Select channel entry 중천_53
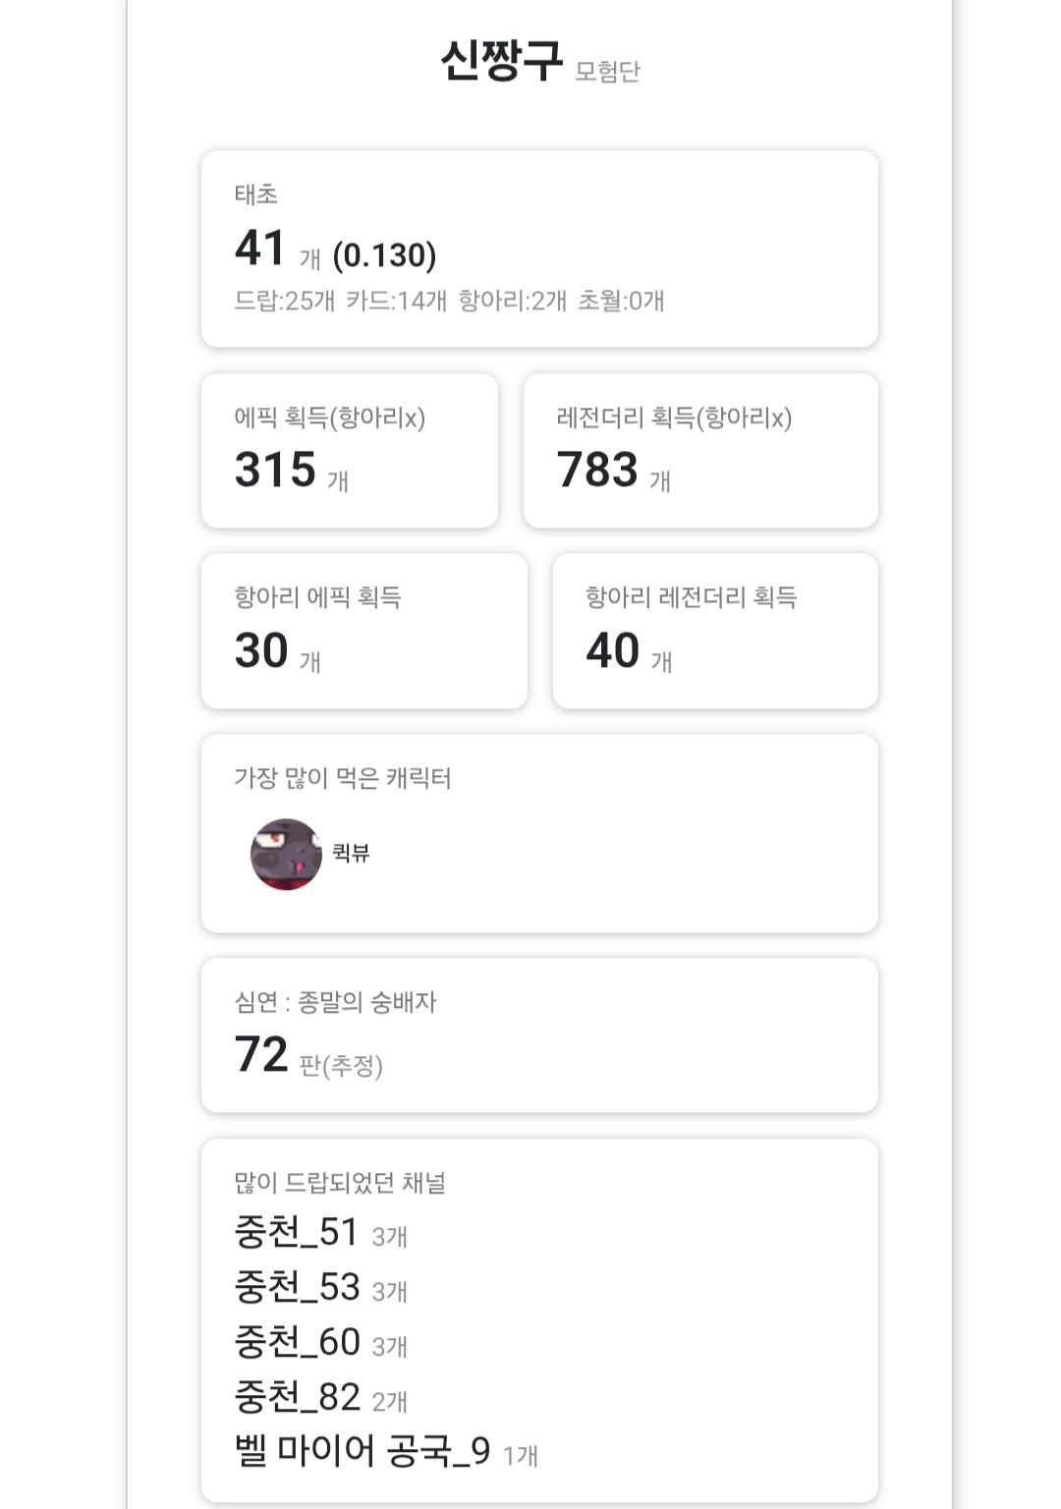The image size is (1061, 1509). tap(321, 1287)
